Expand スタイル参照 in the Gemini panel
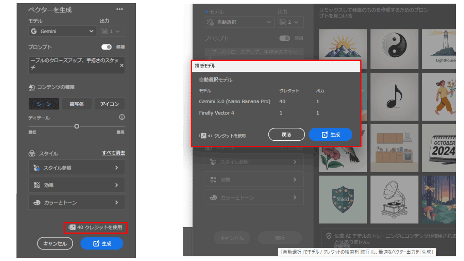This screenshot has width=464, height=261. 77,167
